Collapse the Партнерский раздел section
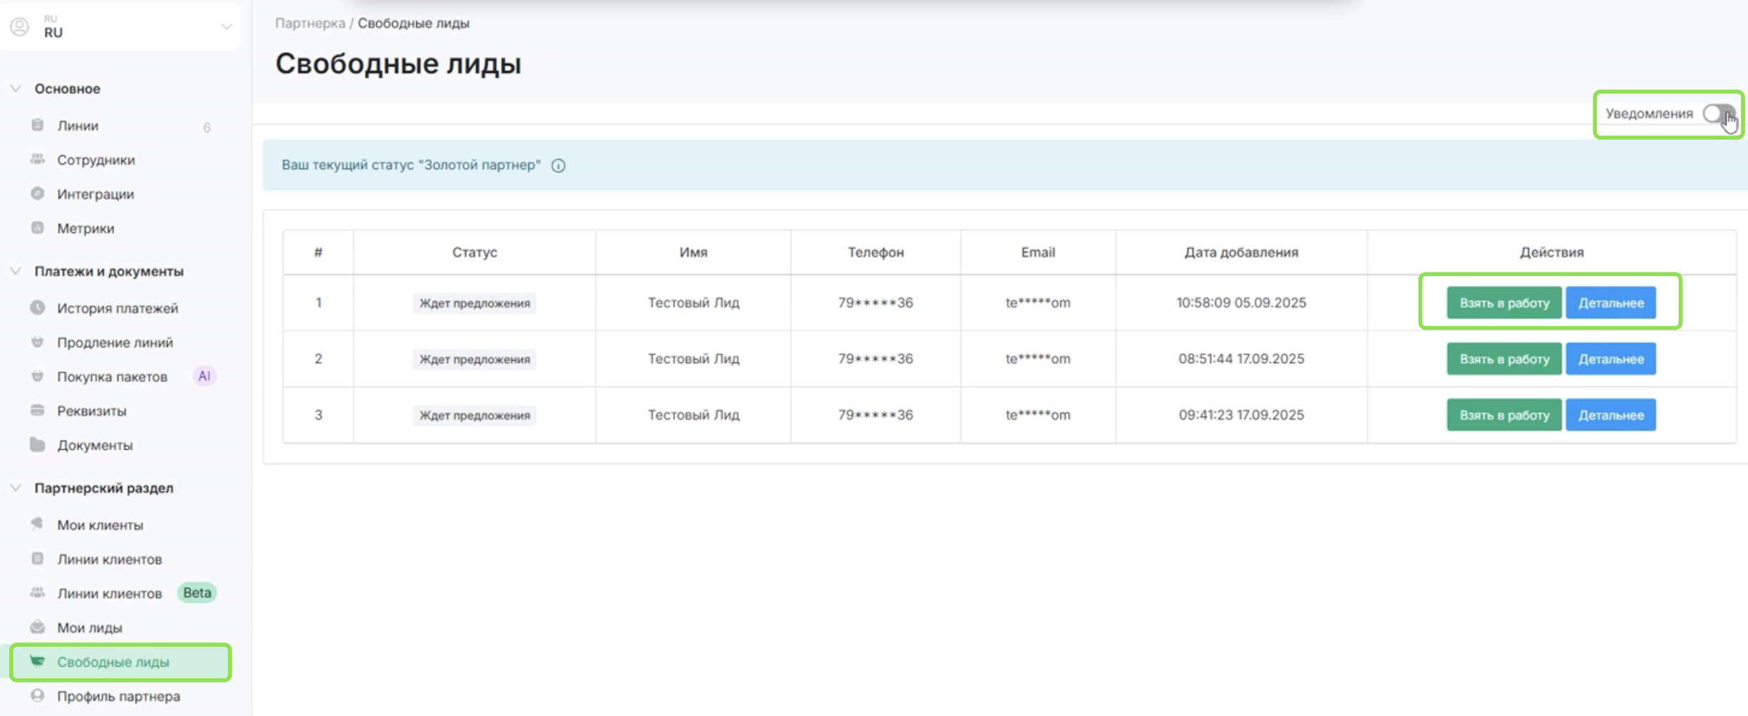Viewport: 1748px width, 716px height. pos(16,488)
